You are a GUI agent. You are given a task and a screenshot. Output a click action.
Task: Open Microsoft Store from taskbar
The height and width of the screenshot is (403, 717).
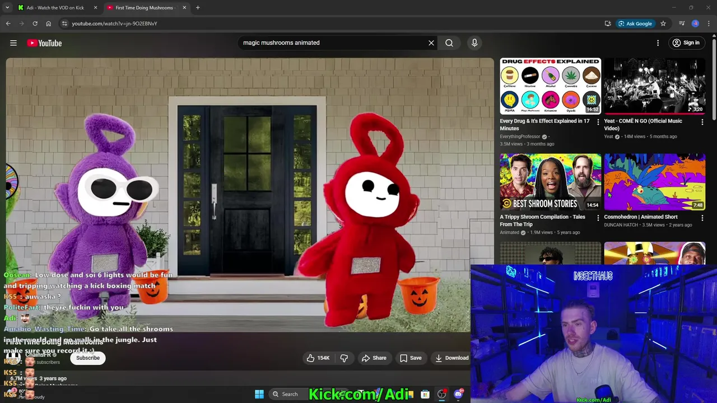(x=425, y=394)
